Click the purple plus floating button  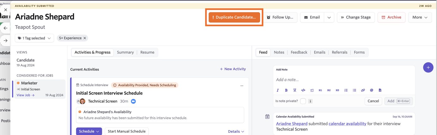(428, 67)
